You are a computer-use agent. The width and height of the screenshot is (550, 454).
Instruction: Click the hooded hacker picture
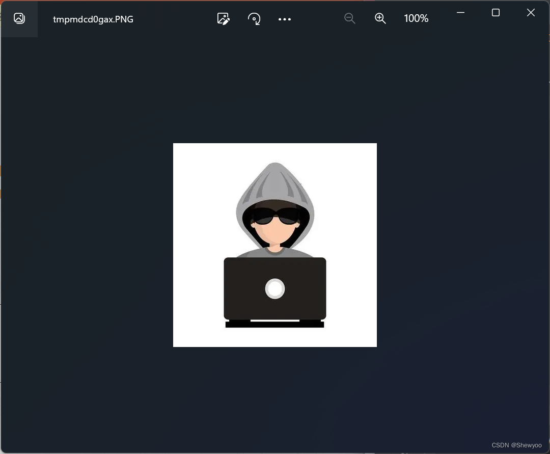click(x=275, y=245)
